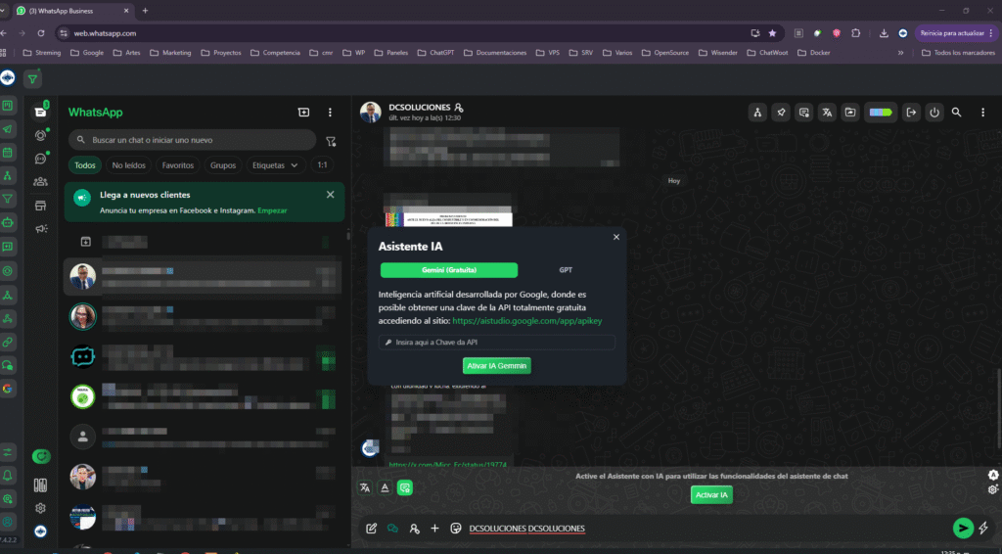
Task: Open the emoji picker in message bar
Action: (456, 529)
